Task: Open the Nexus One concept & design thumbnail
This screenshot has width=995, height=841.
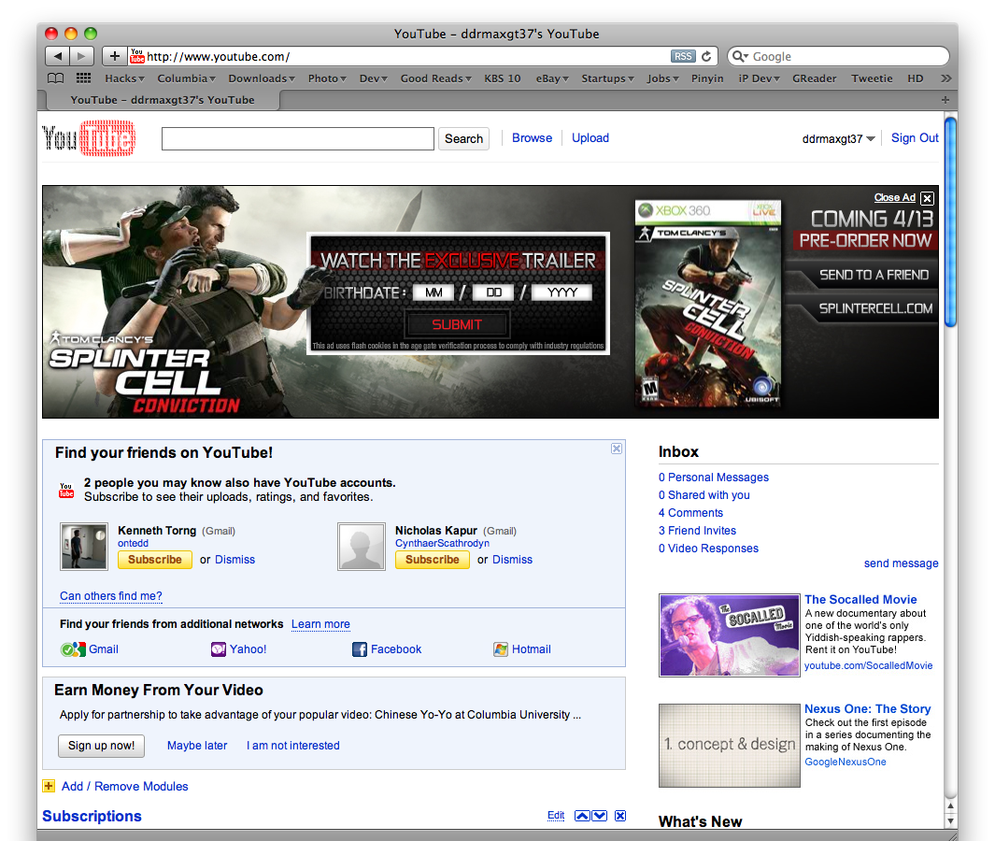Action: tap(729, 745)
